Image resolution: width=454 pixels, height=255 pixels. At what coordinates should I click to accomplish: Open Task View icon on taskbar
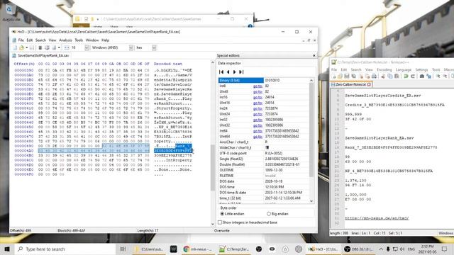[123, 249]
